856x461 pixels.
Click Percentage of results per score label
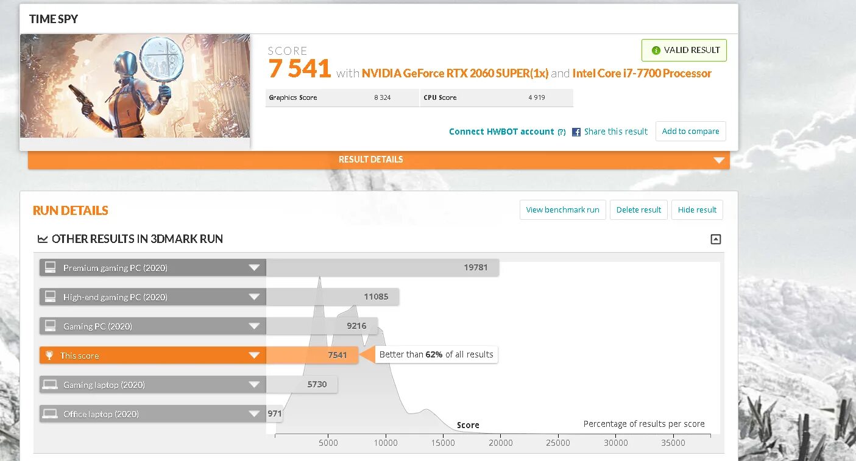[x=644, y=424]
